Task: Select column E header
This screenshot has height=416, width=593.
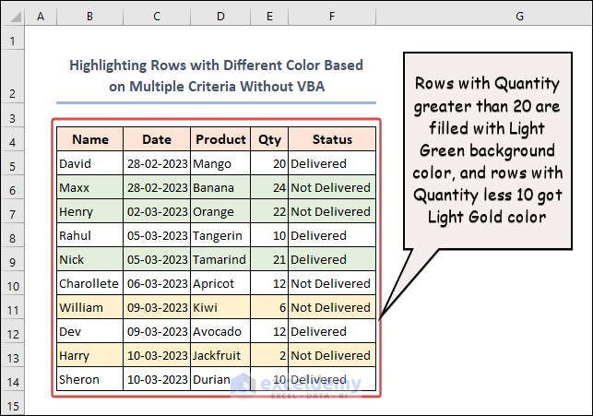Action: [x=269, y=17]
